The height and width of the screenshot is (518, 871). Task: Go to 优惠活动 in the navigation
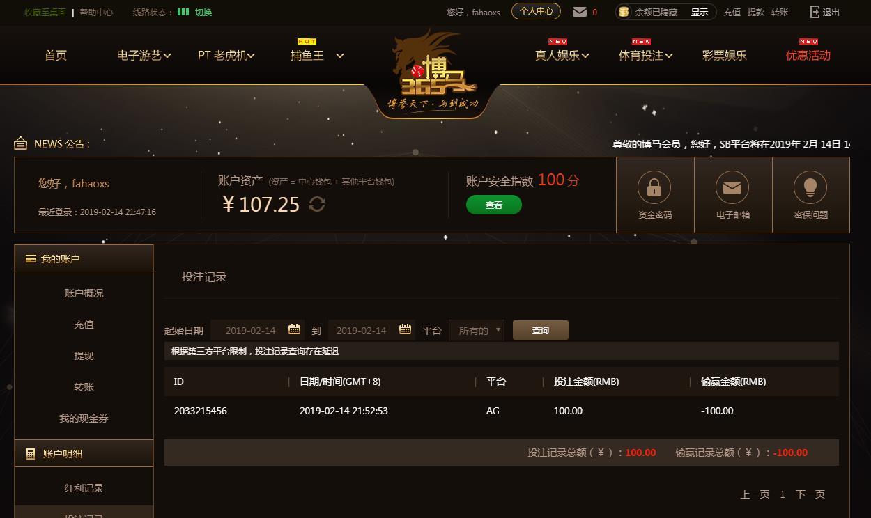[808, 55]
